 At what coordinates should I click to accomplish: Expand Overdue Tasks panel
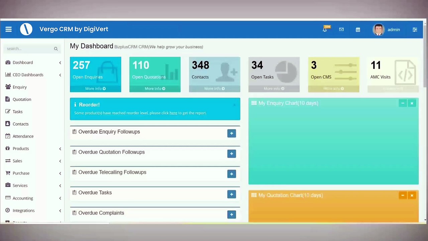231,194
